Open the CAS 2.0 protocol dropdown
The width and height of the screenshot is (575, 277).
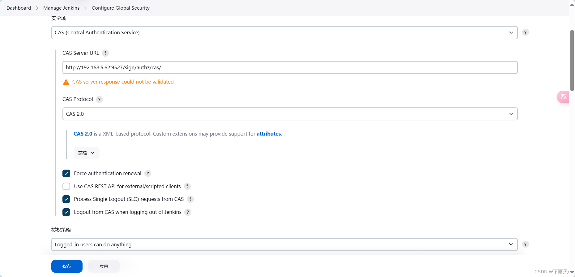point(290,114)
